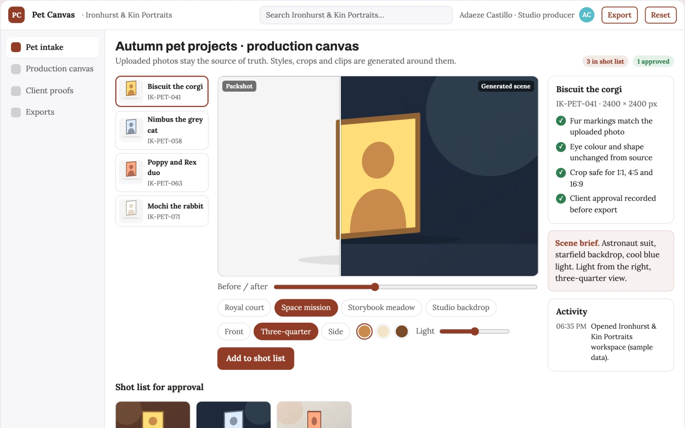Click the PC Pet Canvas logo icon
Screen dimensions: 685x428
point(16,15)
